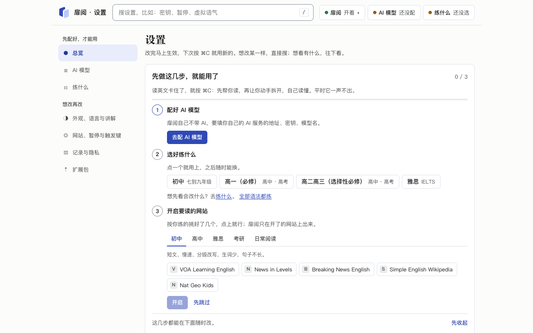Image resolution: width=533 pixels, height=333 pixels.
Task: Click the AI 模型 还没配 status pill
Action: pos(394,12)
